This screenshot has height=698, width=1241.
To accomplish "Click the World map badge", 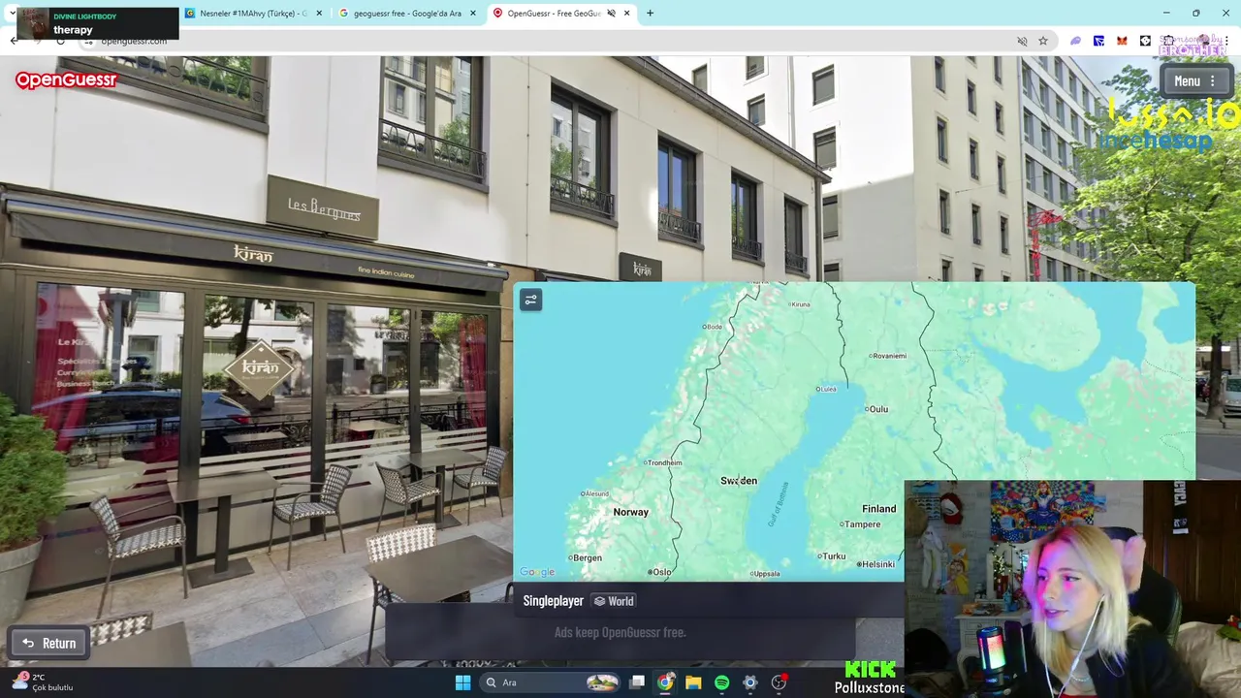I will [x=614, y=601].
